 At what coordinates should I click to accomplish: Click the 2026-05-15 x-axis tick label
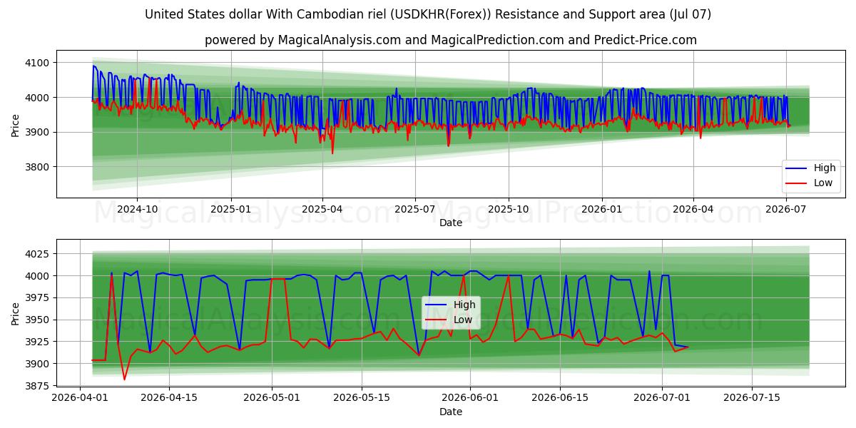363,399
